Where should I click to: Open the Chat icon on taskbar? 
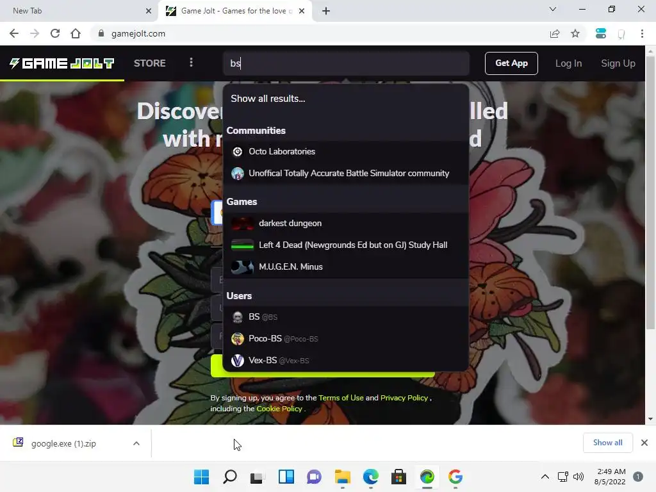pos(314,477)
